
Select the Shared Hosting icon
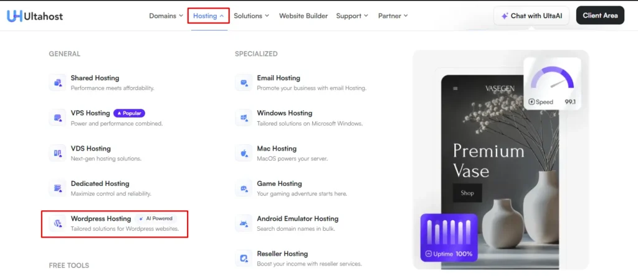[57, 82]
